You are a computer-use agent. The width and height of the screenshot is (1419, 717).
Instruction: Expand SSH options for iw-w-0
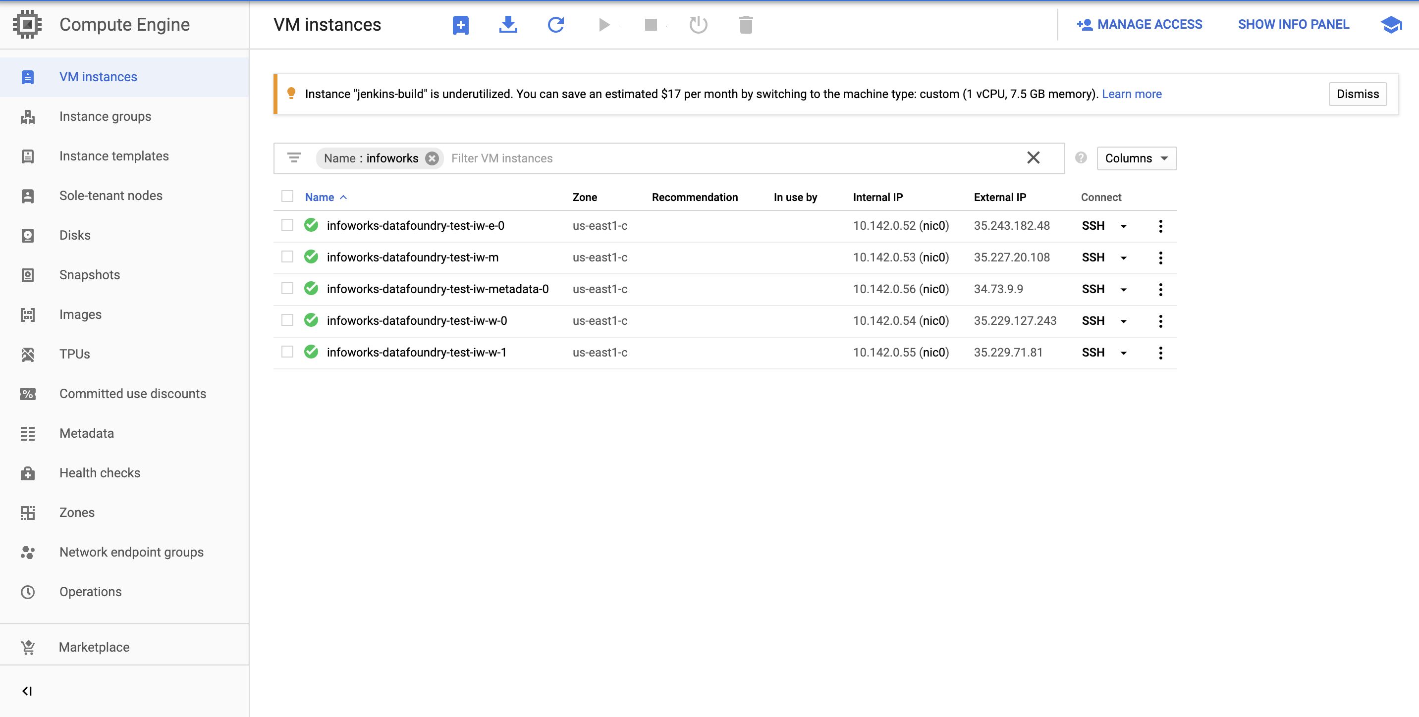click(1124, 321)
